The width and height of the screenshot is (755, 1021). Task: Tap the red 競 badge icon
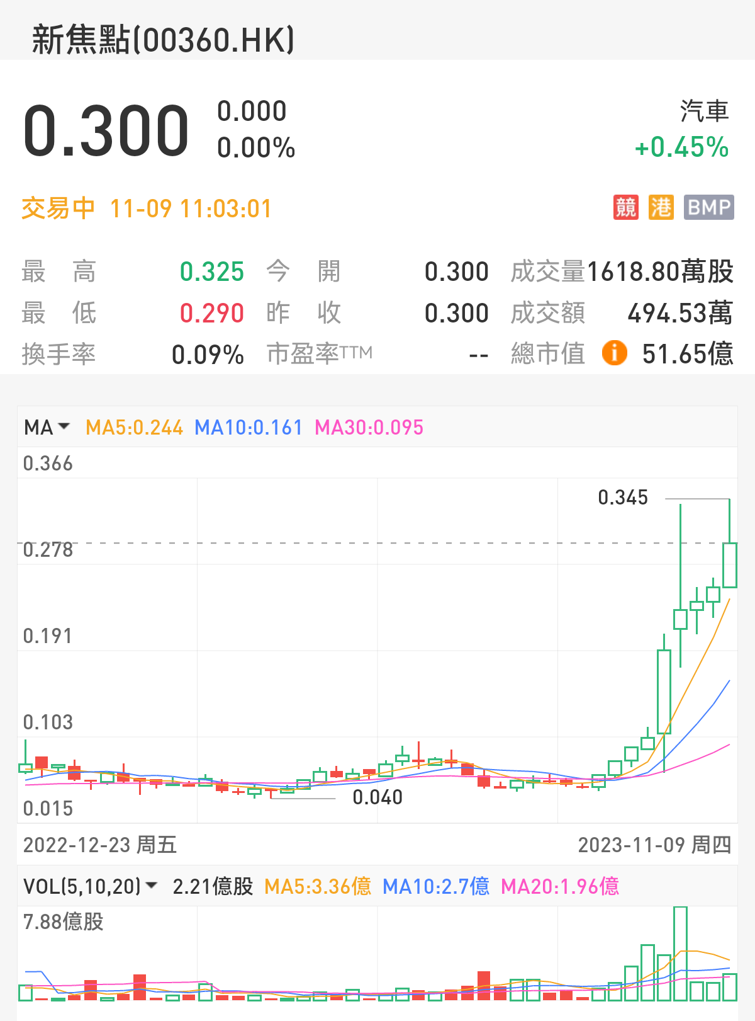tap(625, 207)
